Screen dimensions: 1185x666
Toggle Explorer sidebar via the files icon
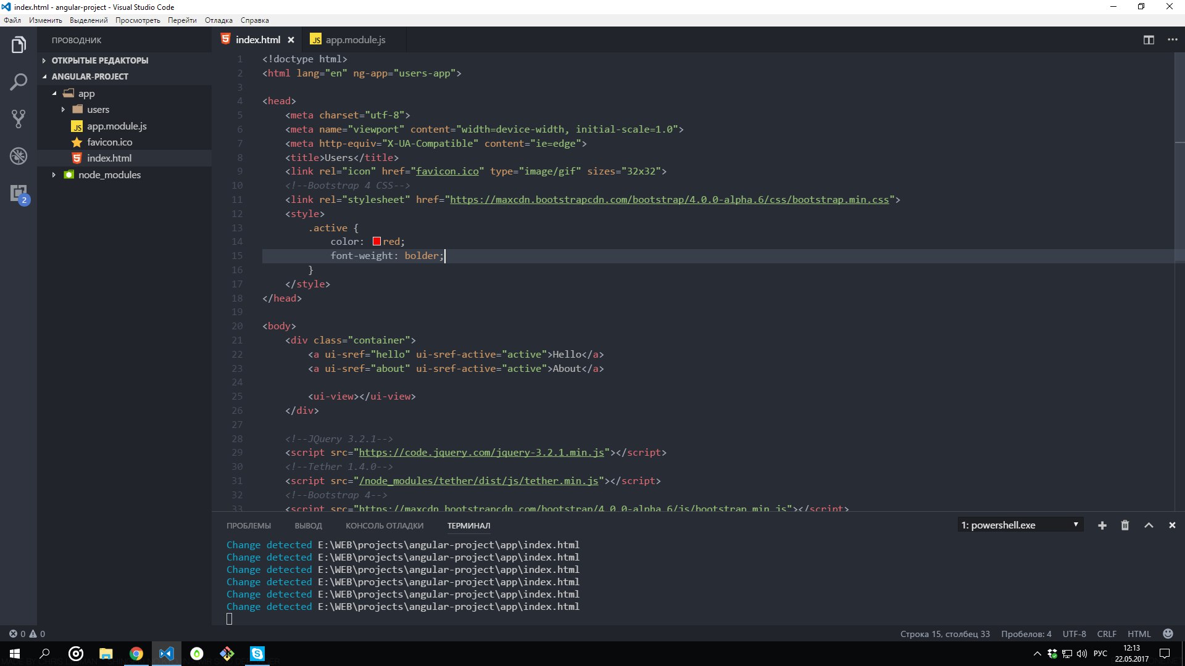[x=19, y=44]
